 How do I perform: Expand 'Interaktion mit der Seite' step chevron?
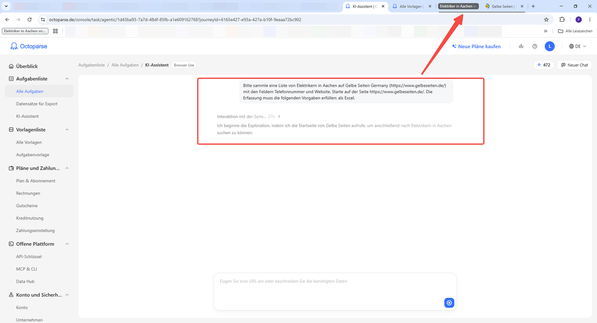279,117
